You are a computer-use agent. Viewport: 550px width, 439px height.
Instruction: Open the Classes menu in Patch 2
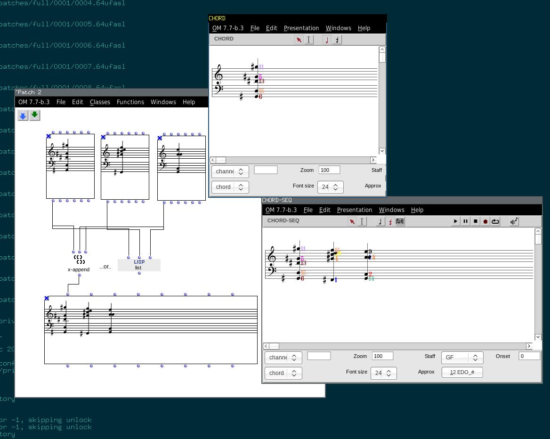tap(100, 102)
